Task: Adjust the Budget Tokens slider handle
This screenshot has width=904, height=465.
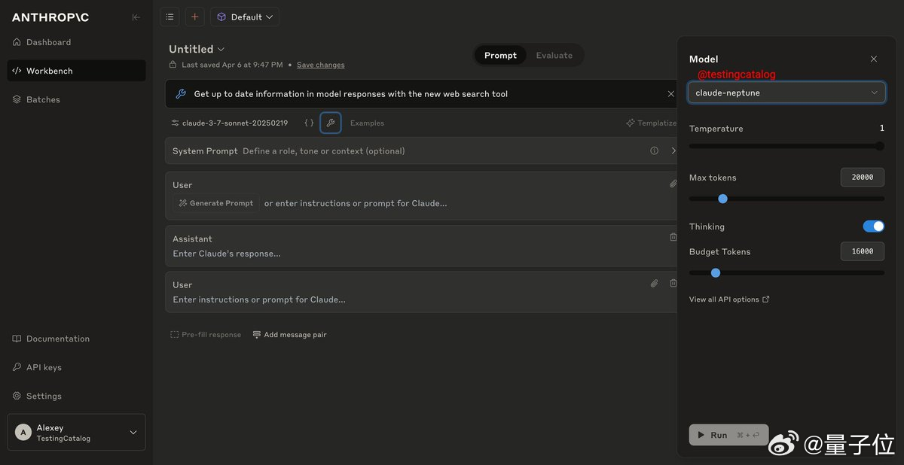Action: click(716, 272)
